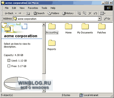Select the Reports folder
The image size is (114, 98).
52,45
